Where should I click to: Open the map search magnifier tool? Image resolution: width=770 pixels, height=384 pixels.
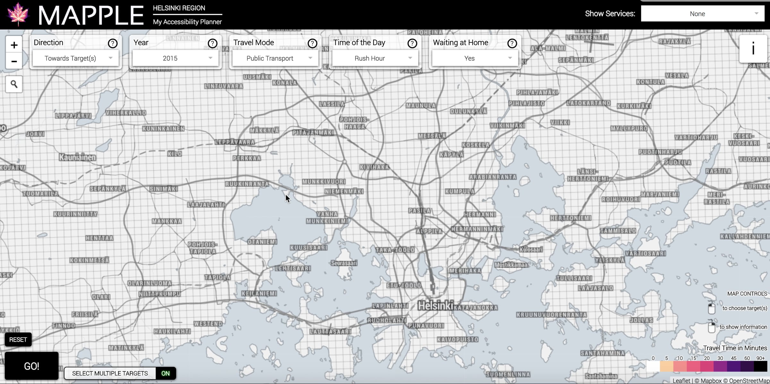point(14,84)
